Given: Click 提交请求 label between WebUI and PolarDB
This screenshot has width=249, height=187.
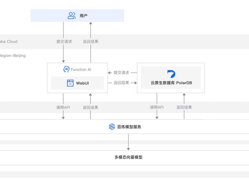Looking at the screenshot, I should point(121,73).
